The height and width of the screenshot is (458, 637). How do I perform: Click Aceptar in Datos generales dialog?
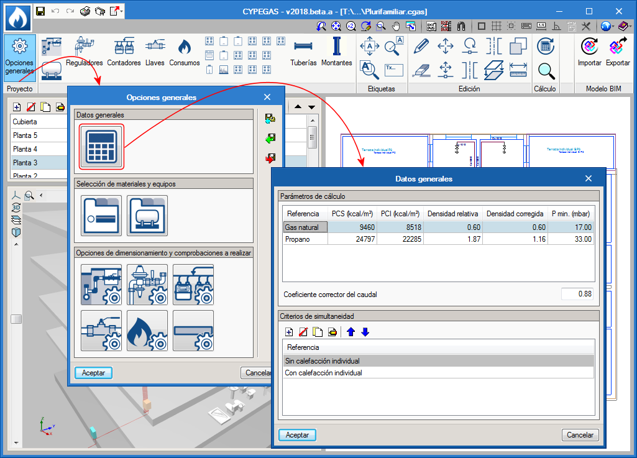[298, 435]
